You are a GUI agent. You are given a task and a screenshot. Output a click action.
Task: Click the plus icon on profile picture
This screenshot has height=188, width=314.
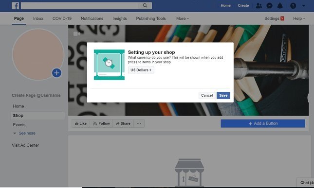(56, 73)
